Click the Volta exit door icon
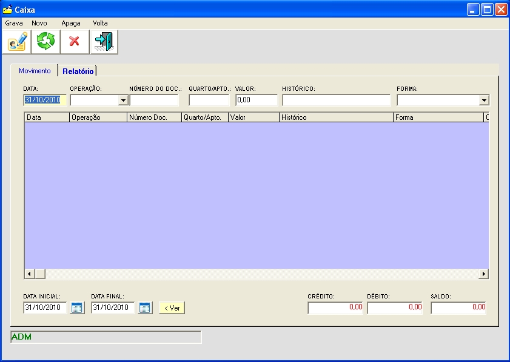 point(104,42)
